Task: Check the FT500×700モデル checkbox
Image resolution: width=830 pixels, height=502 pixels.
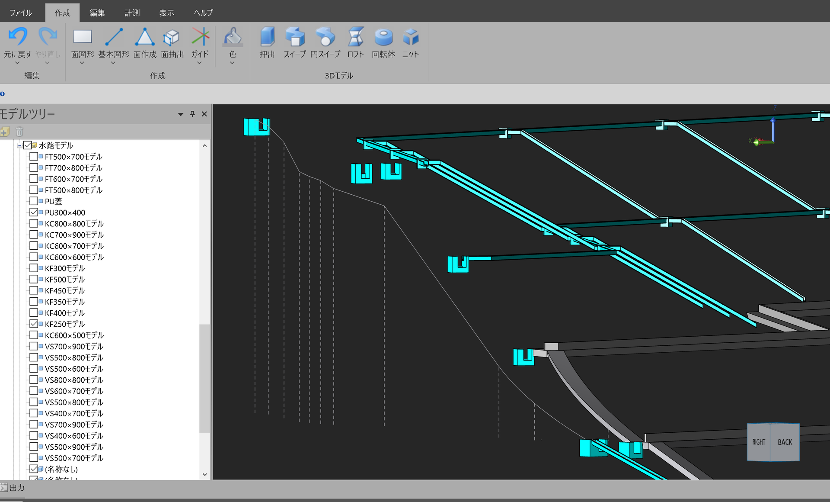Action: pos(34,157)
